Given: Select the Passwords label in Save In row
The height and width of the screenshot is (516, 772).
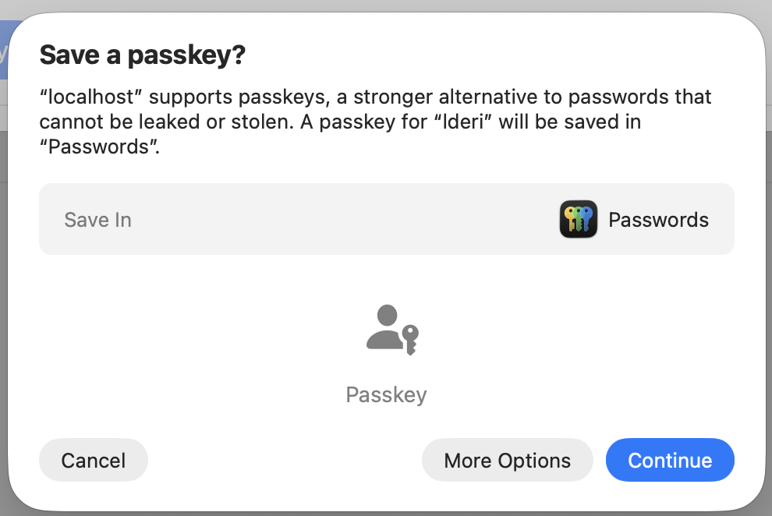Looking at the screenshot, I should [658, 220].
